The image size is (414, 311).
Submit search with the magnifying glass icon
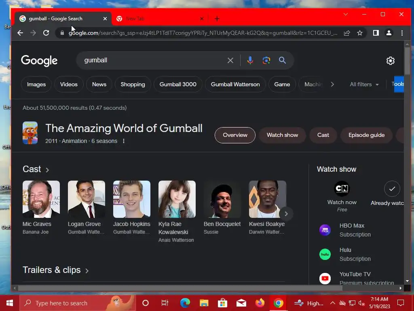click(x=282, y=60)
